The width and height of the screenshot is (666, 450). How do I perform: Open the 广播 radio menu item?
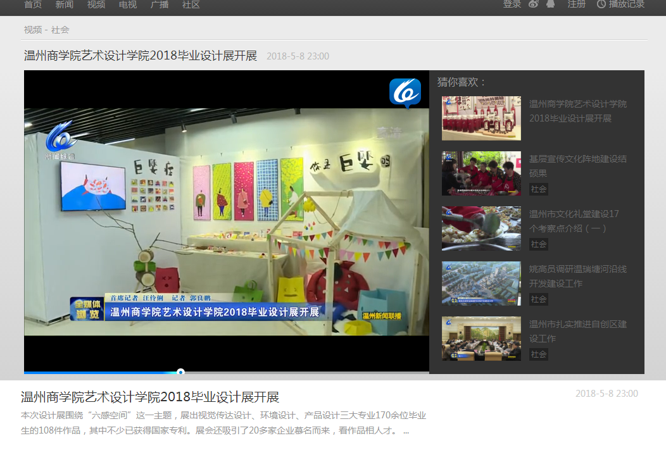(160, 4)
